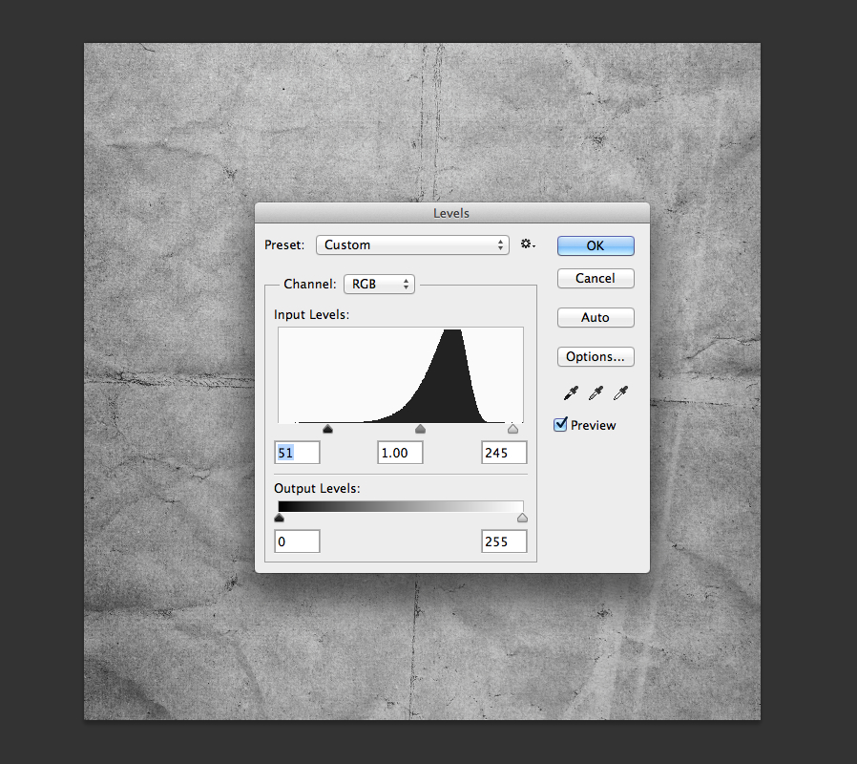Image resolution: width=857 pixels, height=764 pixels.
Task: Select the output highlights slider handle
Action: (x=522, y=517)
